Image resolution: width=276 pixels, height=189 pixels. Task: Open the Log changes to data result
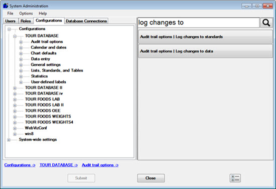[x=205, y=51]
